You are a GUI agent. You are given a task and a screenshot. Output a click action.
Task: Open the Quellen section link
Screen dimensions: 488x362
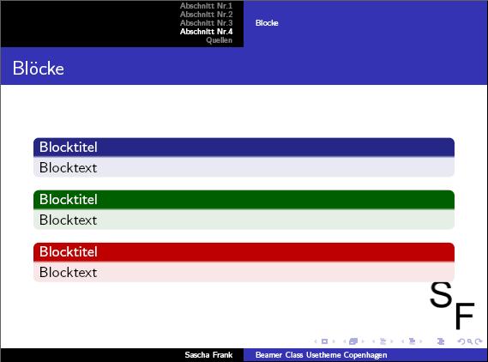point(219,40)
